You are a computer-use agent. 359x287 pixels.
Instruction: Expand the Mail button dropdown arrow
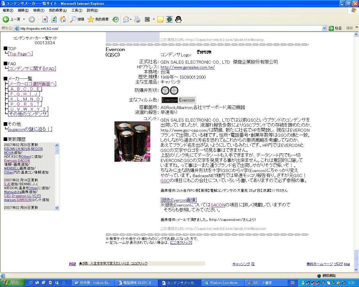(131, 19)
